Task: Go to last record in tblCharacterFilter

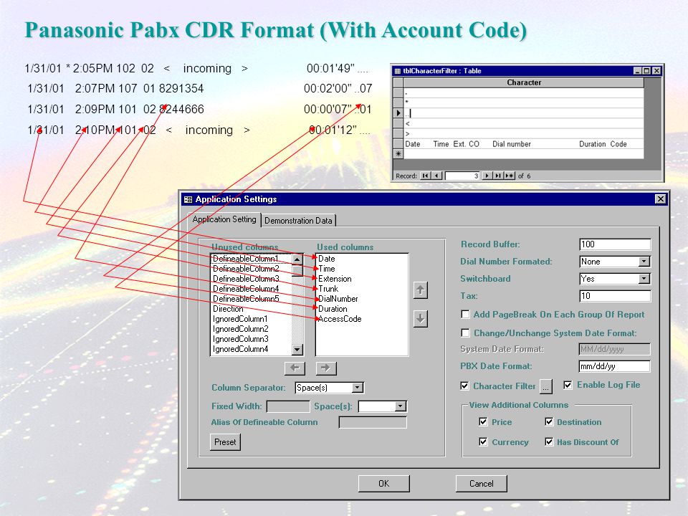Action: coord(499,176)
